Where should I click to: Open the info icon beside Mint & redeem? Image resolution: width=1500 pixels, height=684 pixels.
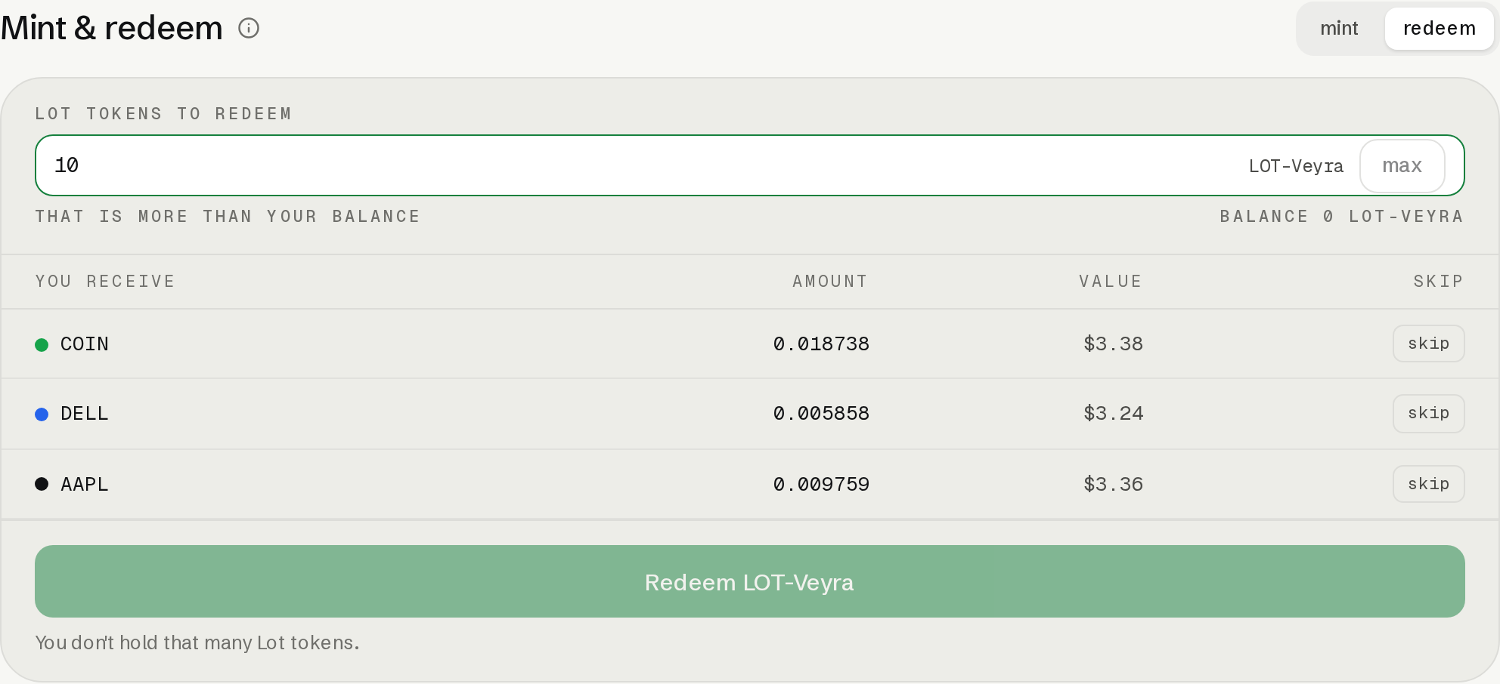tap(249, 28)
